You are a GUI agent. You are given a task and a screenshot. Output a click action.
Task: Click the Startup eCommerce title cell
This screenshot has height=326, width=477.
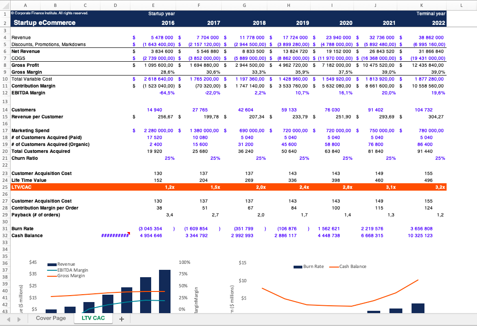[x=44, y=23]
